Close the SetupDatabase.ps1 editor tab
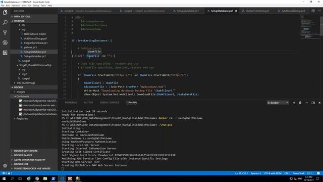 [x=236, y=11]
